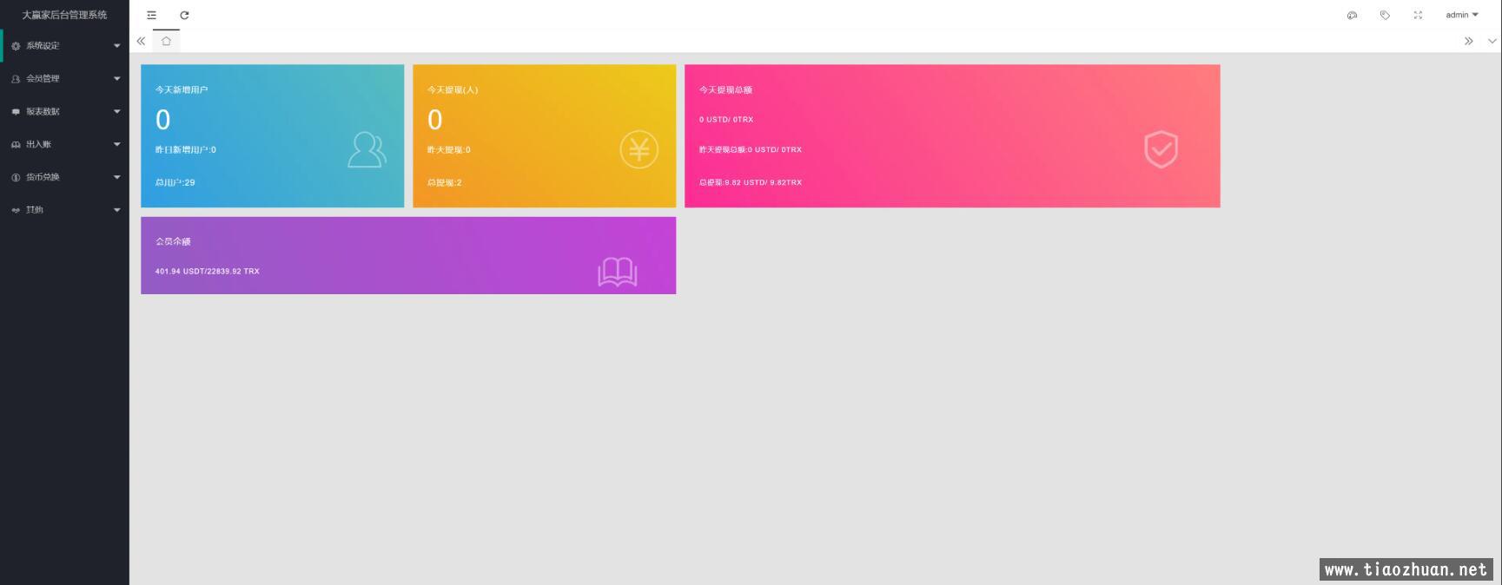Image resolution: width=1502 pixels, height=585 pixels.
Task: Click the 昨天提现:0 text
Action: 449,149
